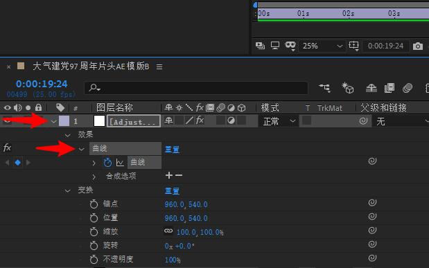
Task: Open the composition mini-flowchart icon
Action: pos(325,88)
